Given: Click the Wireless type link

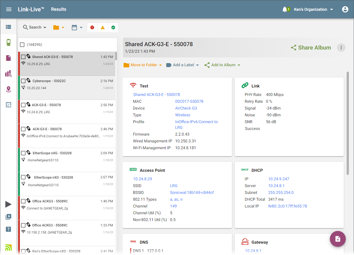Looking at the screenshot, I should [183, 115].
